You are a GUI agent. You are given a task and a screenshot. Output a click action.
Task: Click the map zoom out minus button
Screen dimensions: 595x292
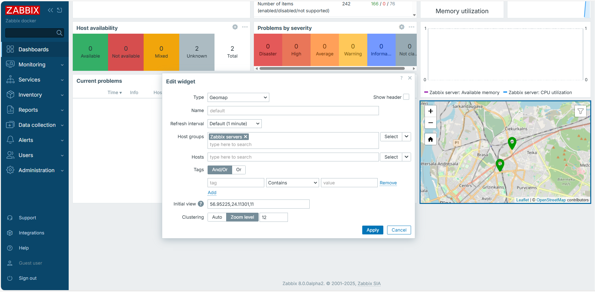coord(430,123)
